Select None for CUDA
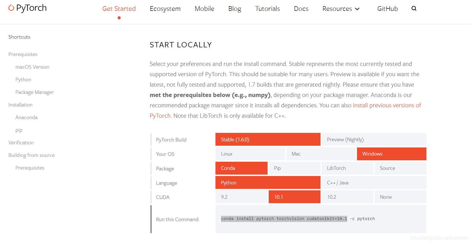This screenshot has width=471, height=243. [x=400, y=197]
